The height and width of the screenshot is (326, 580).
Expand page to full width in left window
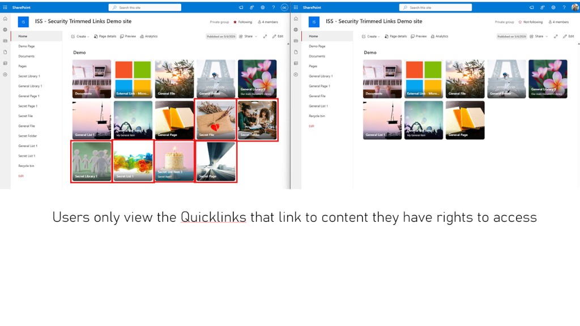click(265, 36)
